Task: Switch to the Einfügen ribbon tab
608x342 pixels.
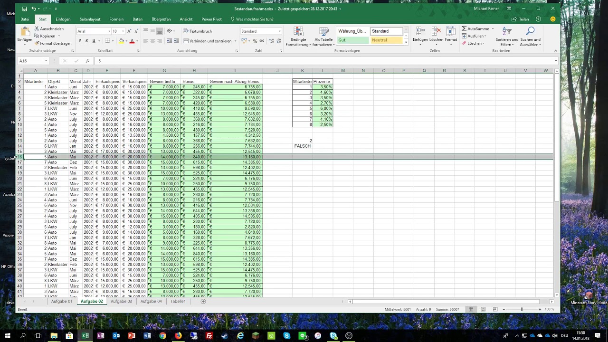Action: tap(63, 19)
